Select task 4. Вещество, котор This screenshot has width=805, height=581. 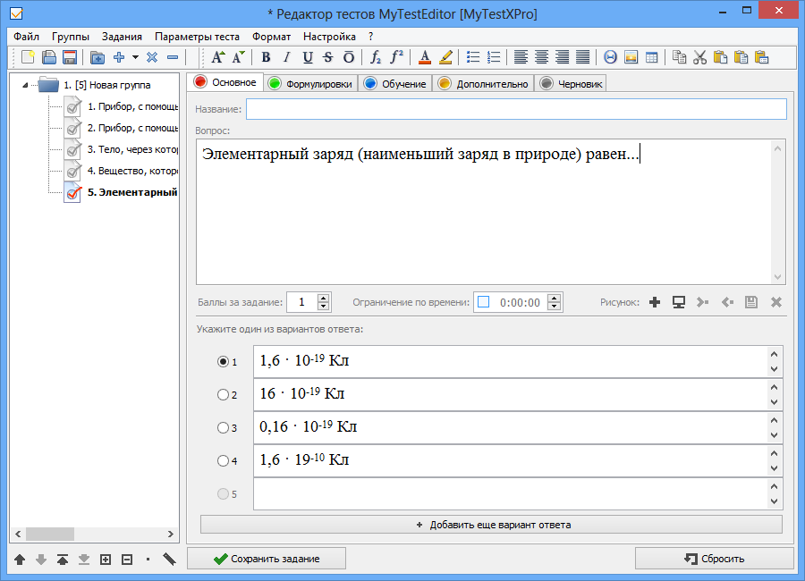point(132,171)
